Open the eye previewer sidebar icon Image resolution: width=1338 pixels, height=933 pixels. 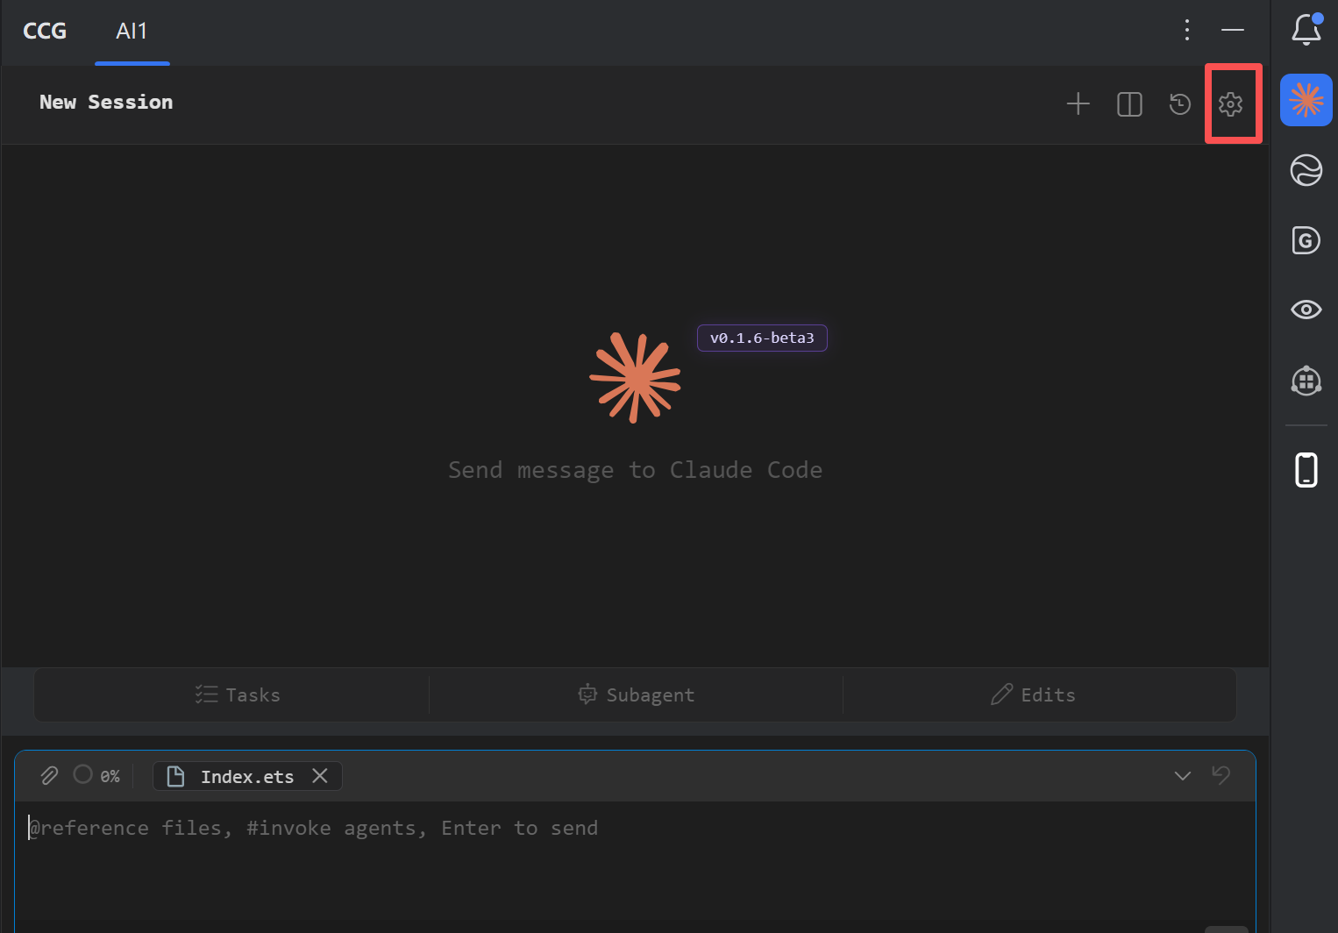pos(1306,310)
